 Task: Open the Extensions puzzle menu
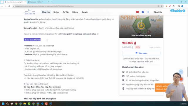tap(174, 6)
